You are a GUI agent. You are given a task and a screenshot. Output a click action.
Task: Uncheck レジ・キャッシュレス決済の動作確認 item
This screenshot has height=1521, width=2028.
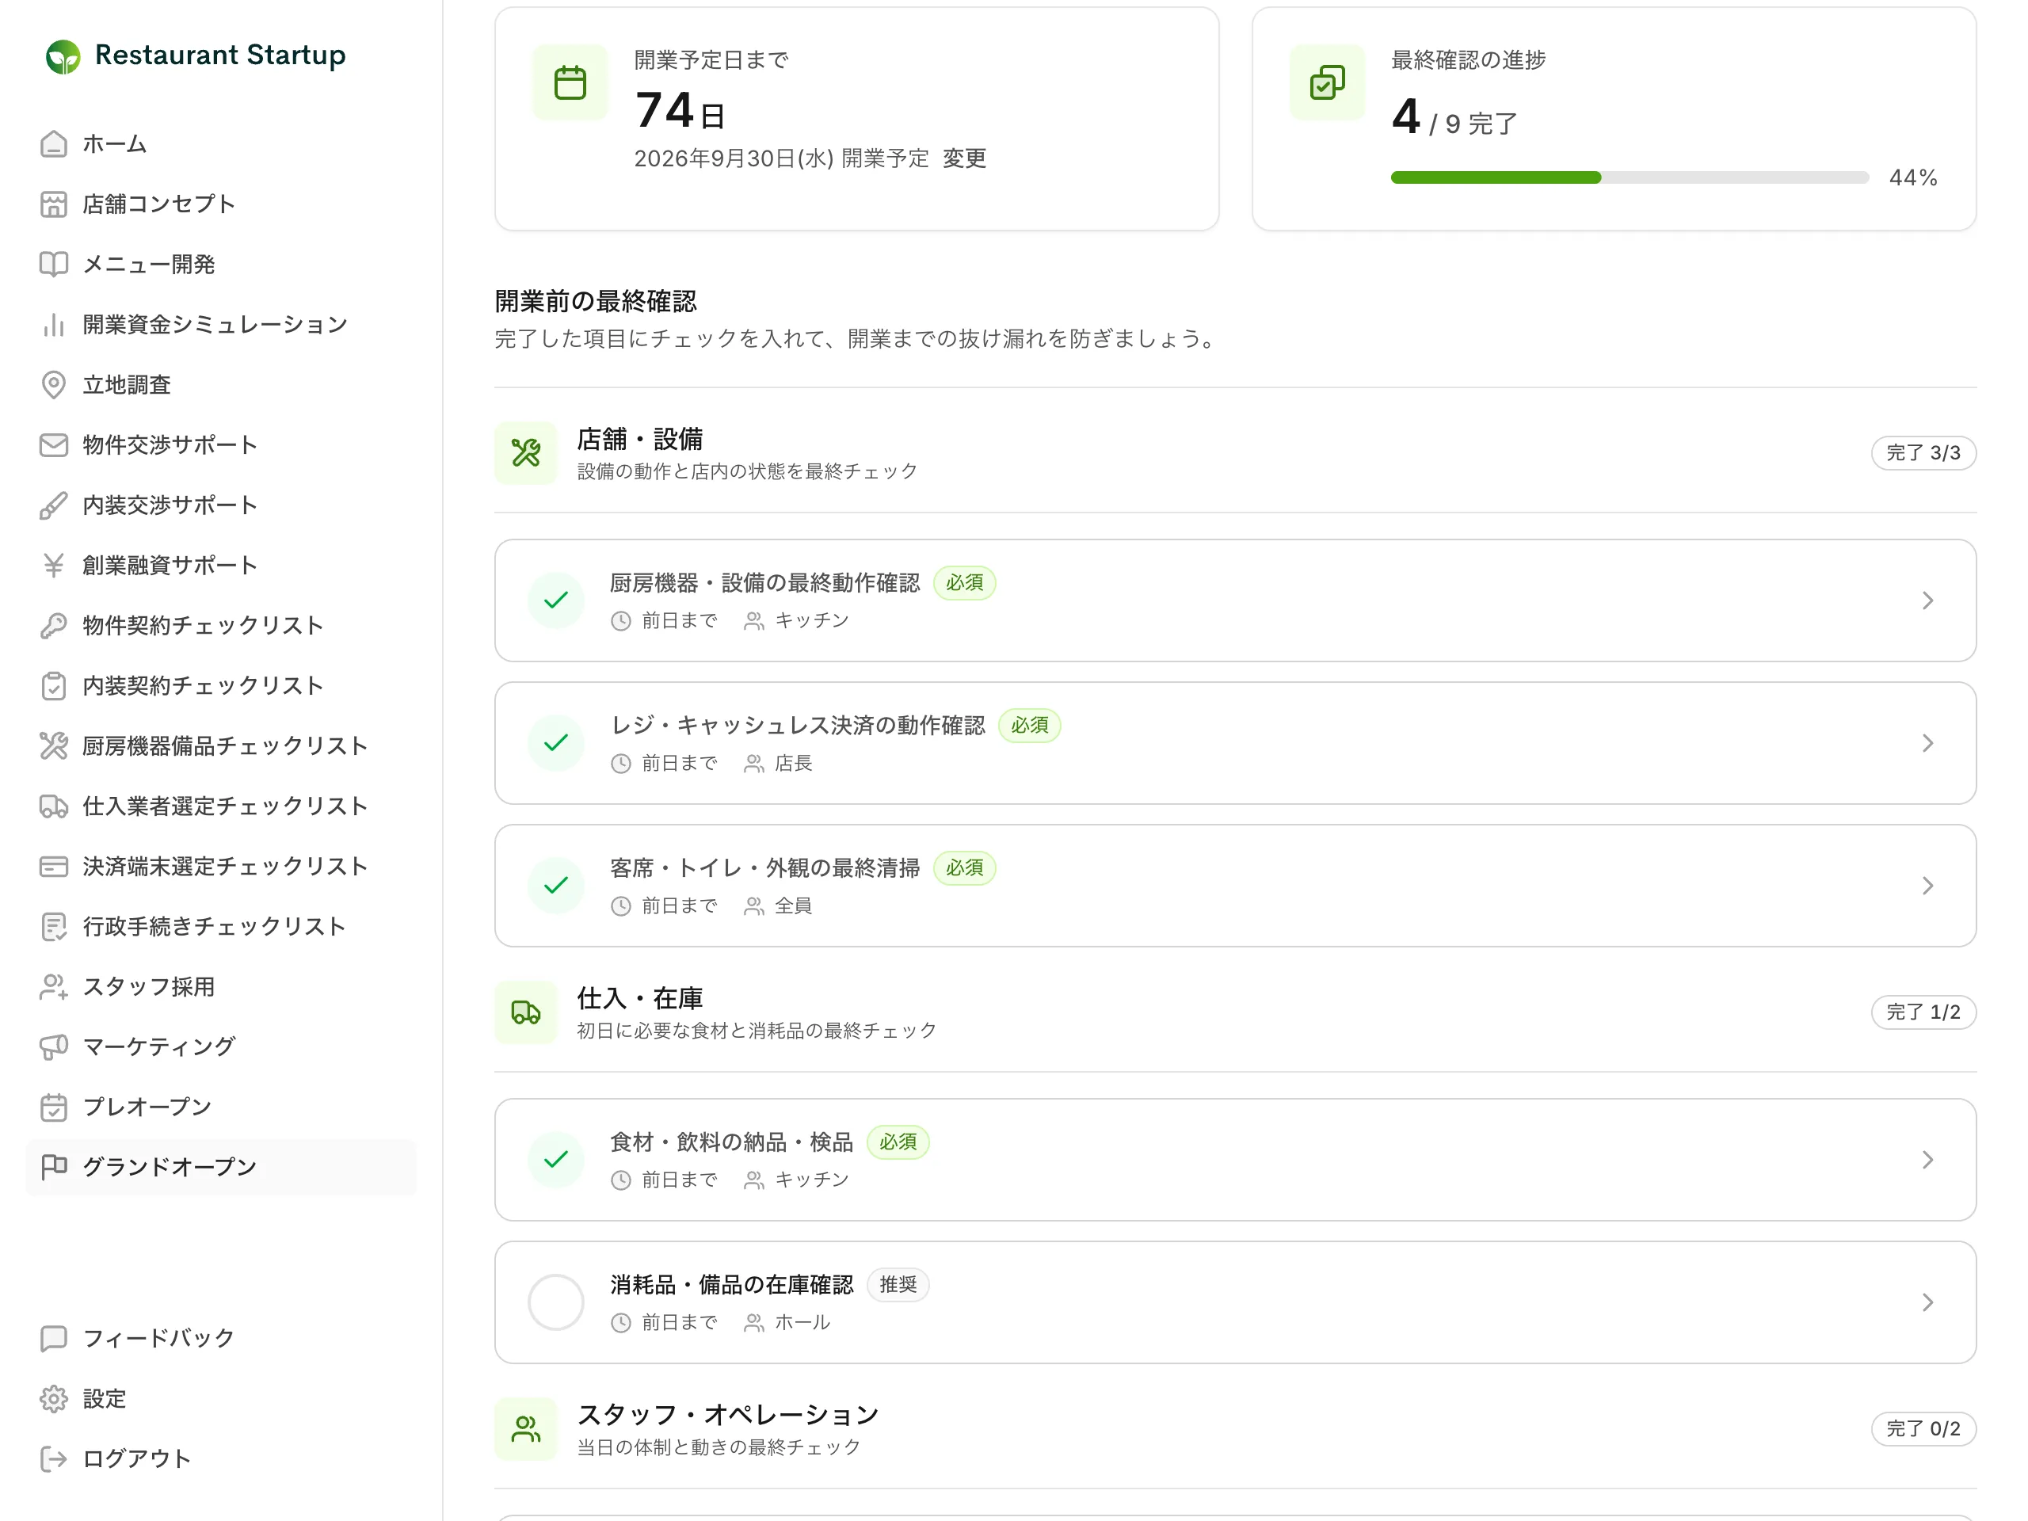(556, 742)
